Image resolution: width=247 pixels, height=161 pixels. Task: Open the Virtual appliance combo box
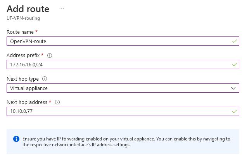(123, 88)
